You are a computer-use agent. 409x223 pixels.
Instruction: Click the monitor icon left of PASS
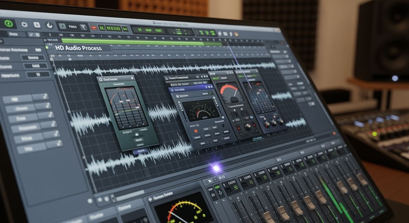pyautogui.click(x=62, y=26)
